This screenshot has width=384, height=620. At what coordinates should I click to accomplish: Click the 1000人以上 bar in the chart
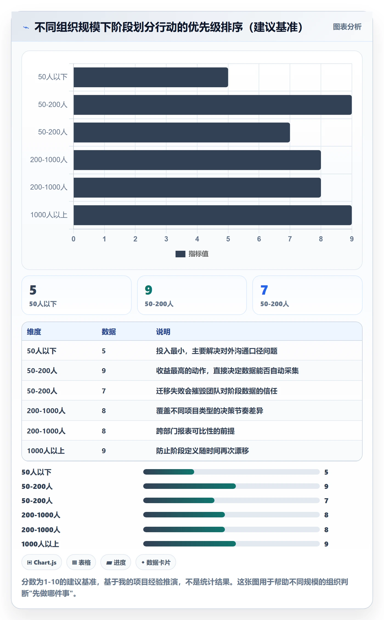click(213, 215)
